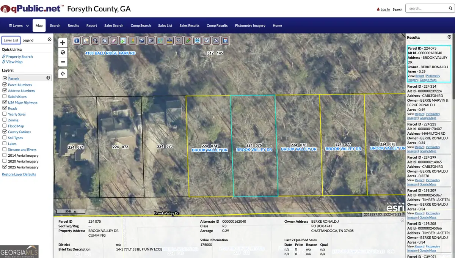
Task: Select the Markup pencil tool
Action: [x=188, y=40]
